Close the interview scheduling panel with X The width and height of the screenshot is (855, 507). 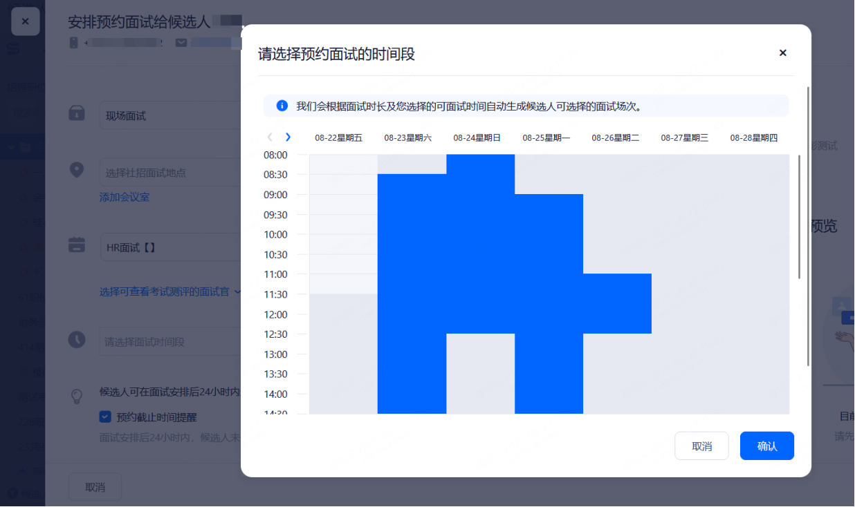coord(26,21)
